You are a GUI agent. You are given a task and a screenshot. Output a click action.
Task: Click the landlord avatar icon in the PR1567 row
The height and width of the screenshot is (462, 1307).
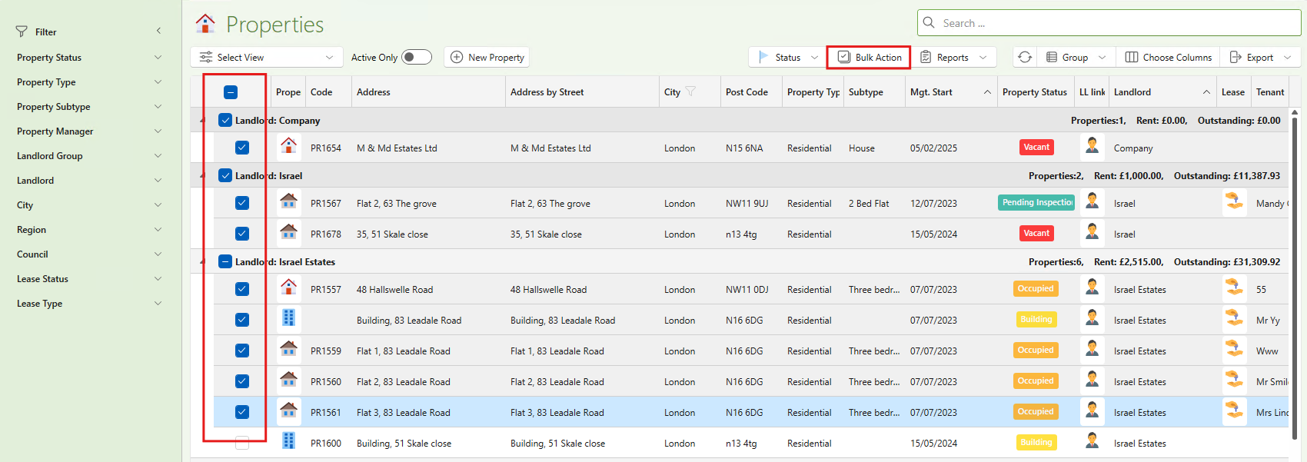[1092, 201]
